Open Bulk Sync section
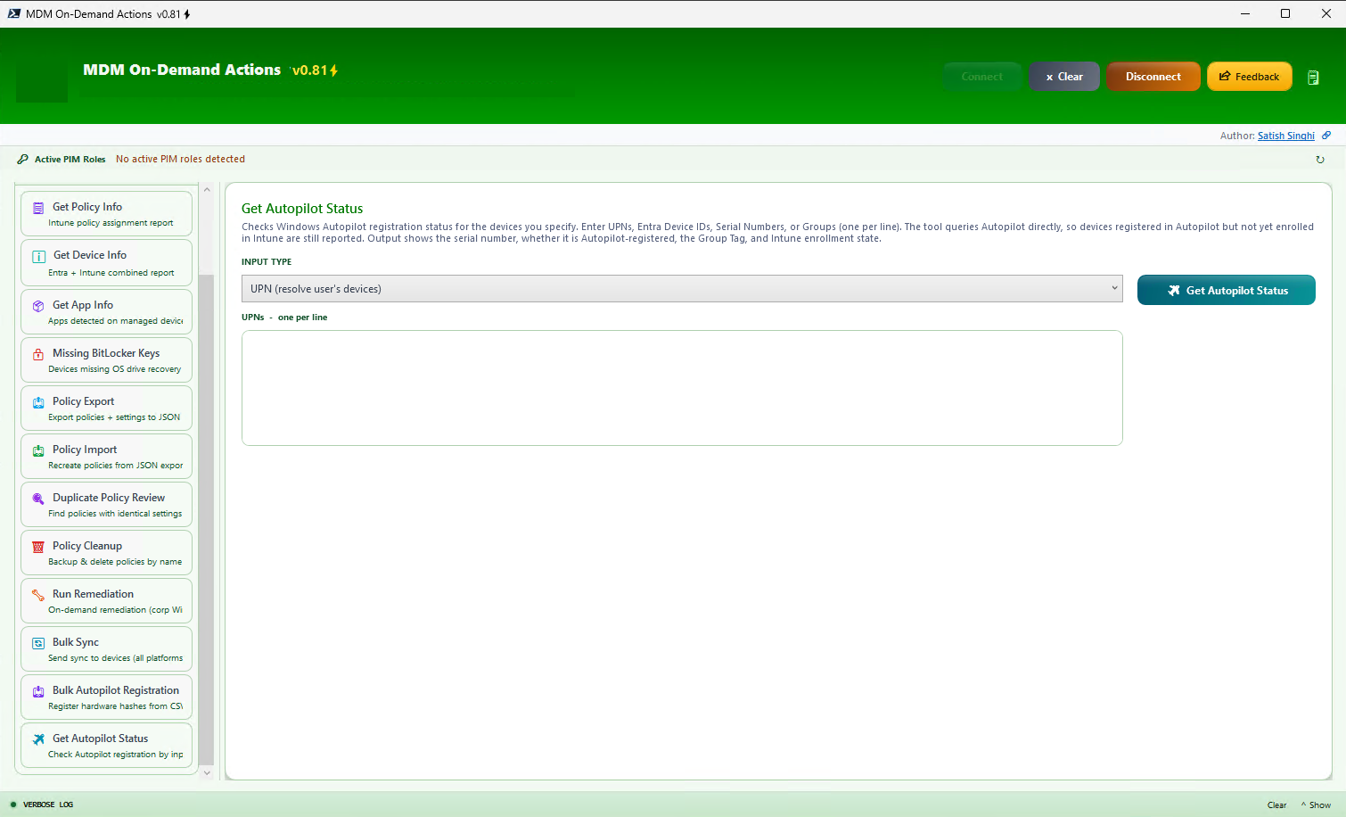1346x817 pixels. (x=106, y=649)
